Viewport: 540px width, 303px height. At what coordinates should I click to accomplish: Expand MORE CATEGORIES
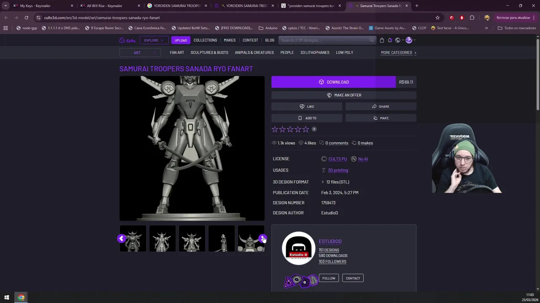pos(399,53)
